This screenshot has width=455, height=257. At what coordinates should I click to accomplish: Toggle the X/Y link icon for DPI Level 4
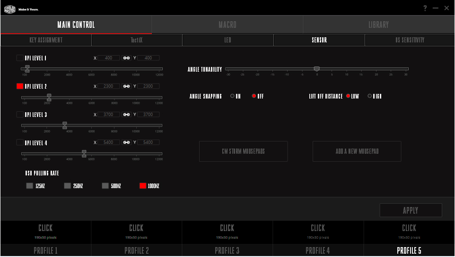127,142
